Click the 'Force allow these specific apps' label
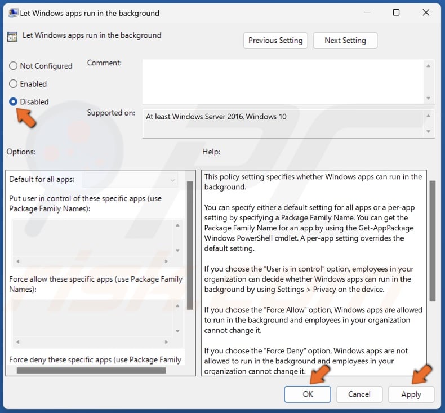The image size is (445, 413). point(96,284)
